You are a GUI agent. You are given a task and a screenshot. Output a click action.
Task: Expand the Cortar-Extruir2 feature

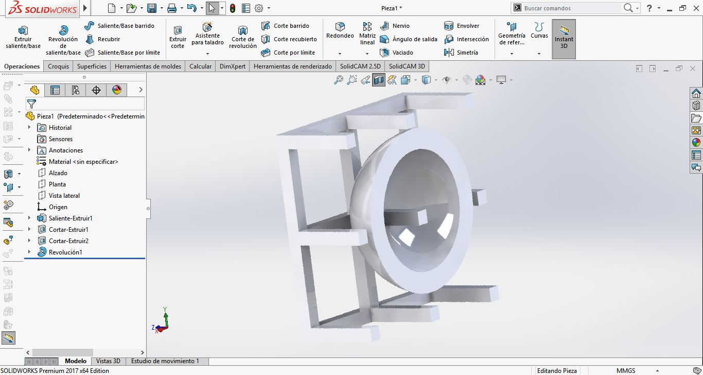point(29,241)
